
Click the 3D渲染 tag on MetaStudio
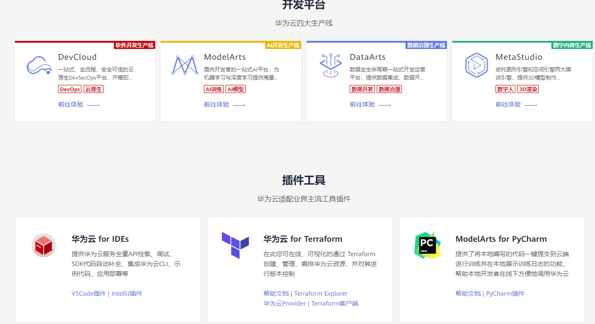coord(528,89)
